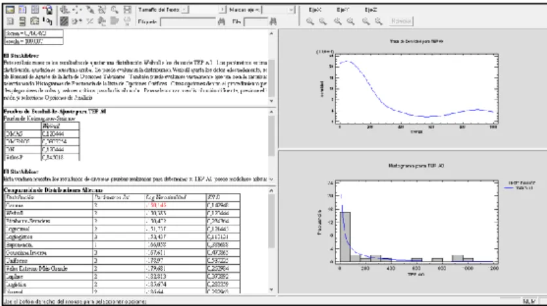Open the Marcar ejes dropdown
Image resolution: width=547 pixels, height=306 pixels.
[291, 10]
